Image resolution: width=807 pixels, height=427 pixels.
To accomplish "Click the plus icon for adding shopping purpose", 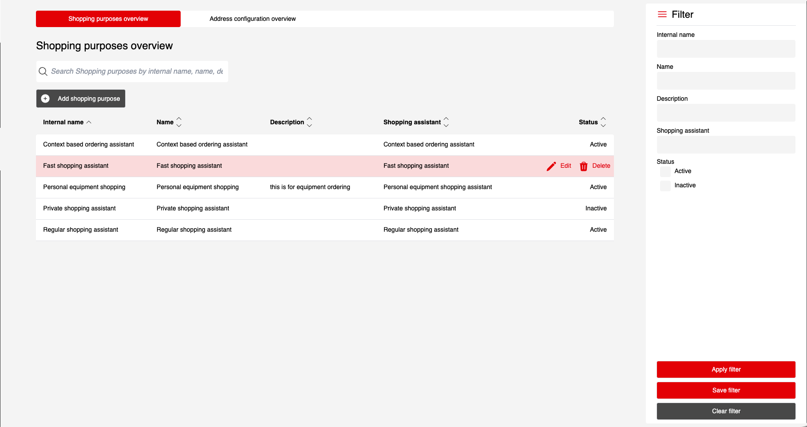I will click(x=45, y=99).
